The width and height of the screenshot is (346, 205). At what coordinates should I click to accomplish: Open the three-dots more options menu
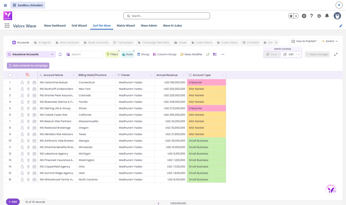click(x=223, y=54)
